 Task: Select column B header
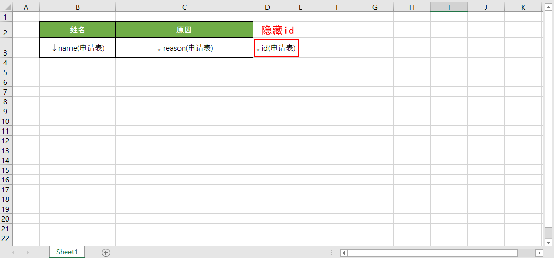point(77,7)
